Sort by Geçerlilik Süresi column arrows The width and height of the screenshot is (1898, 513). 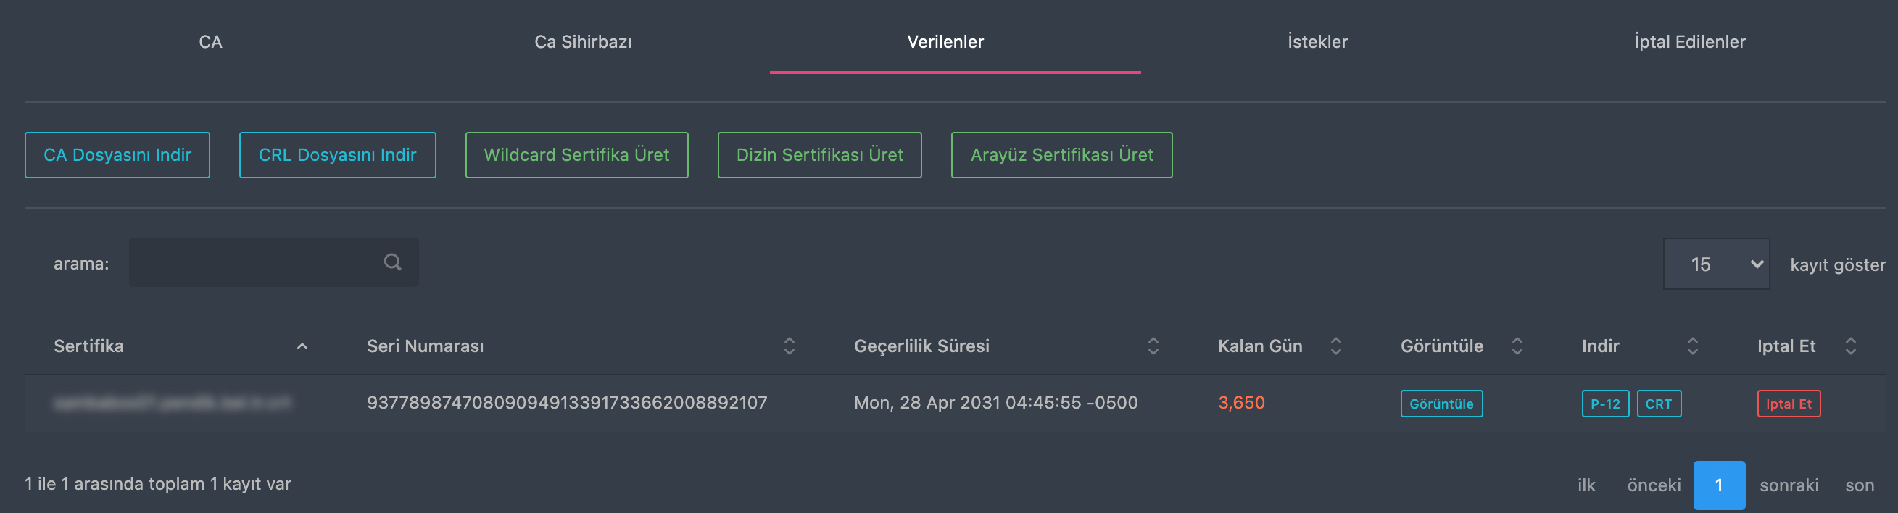click(1153, 346)
